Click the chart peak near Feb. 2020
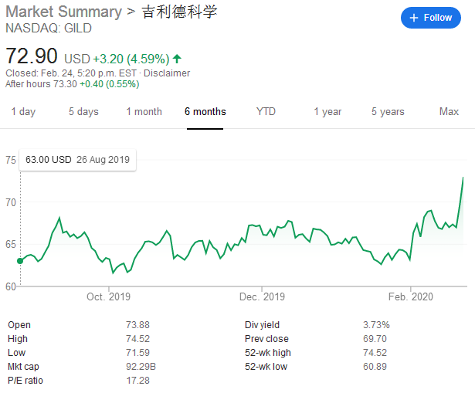The width and height of the screenshot is (475, 393). pyautogui.click(x=463, y=178)
